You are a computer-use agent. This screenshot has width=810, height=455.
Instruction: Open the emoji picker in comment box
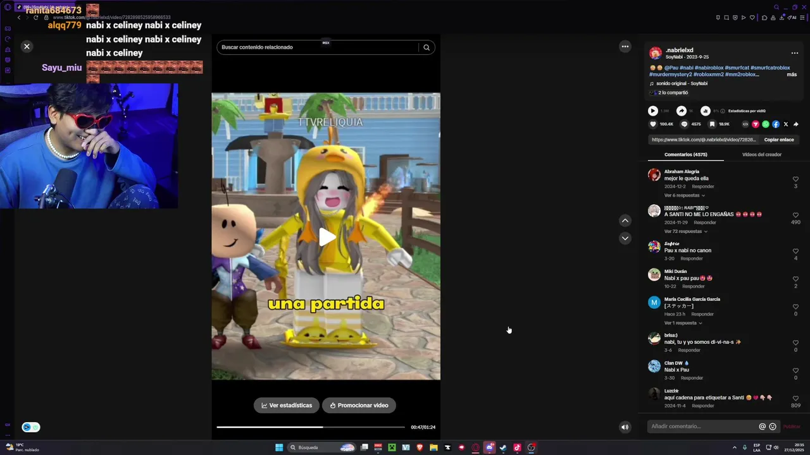tap(773, 427)
